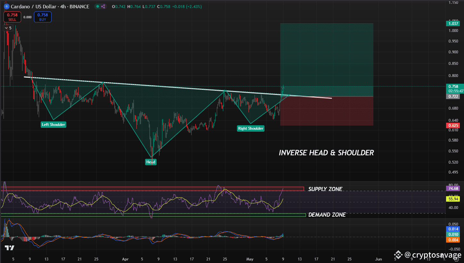464x263 pixels.
Task: Click the green market status dot
Action: pos(98,6)
